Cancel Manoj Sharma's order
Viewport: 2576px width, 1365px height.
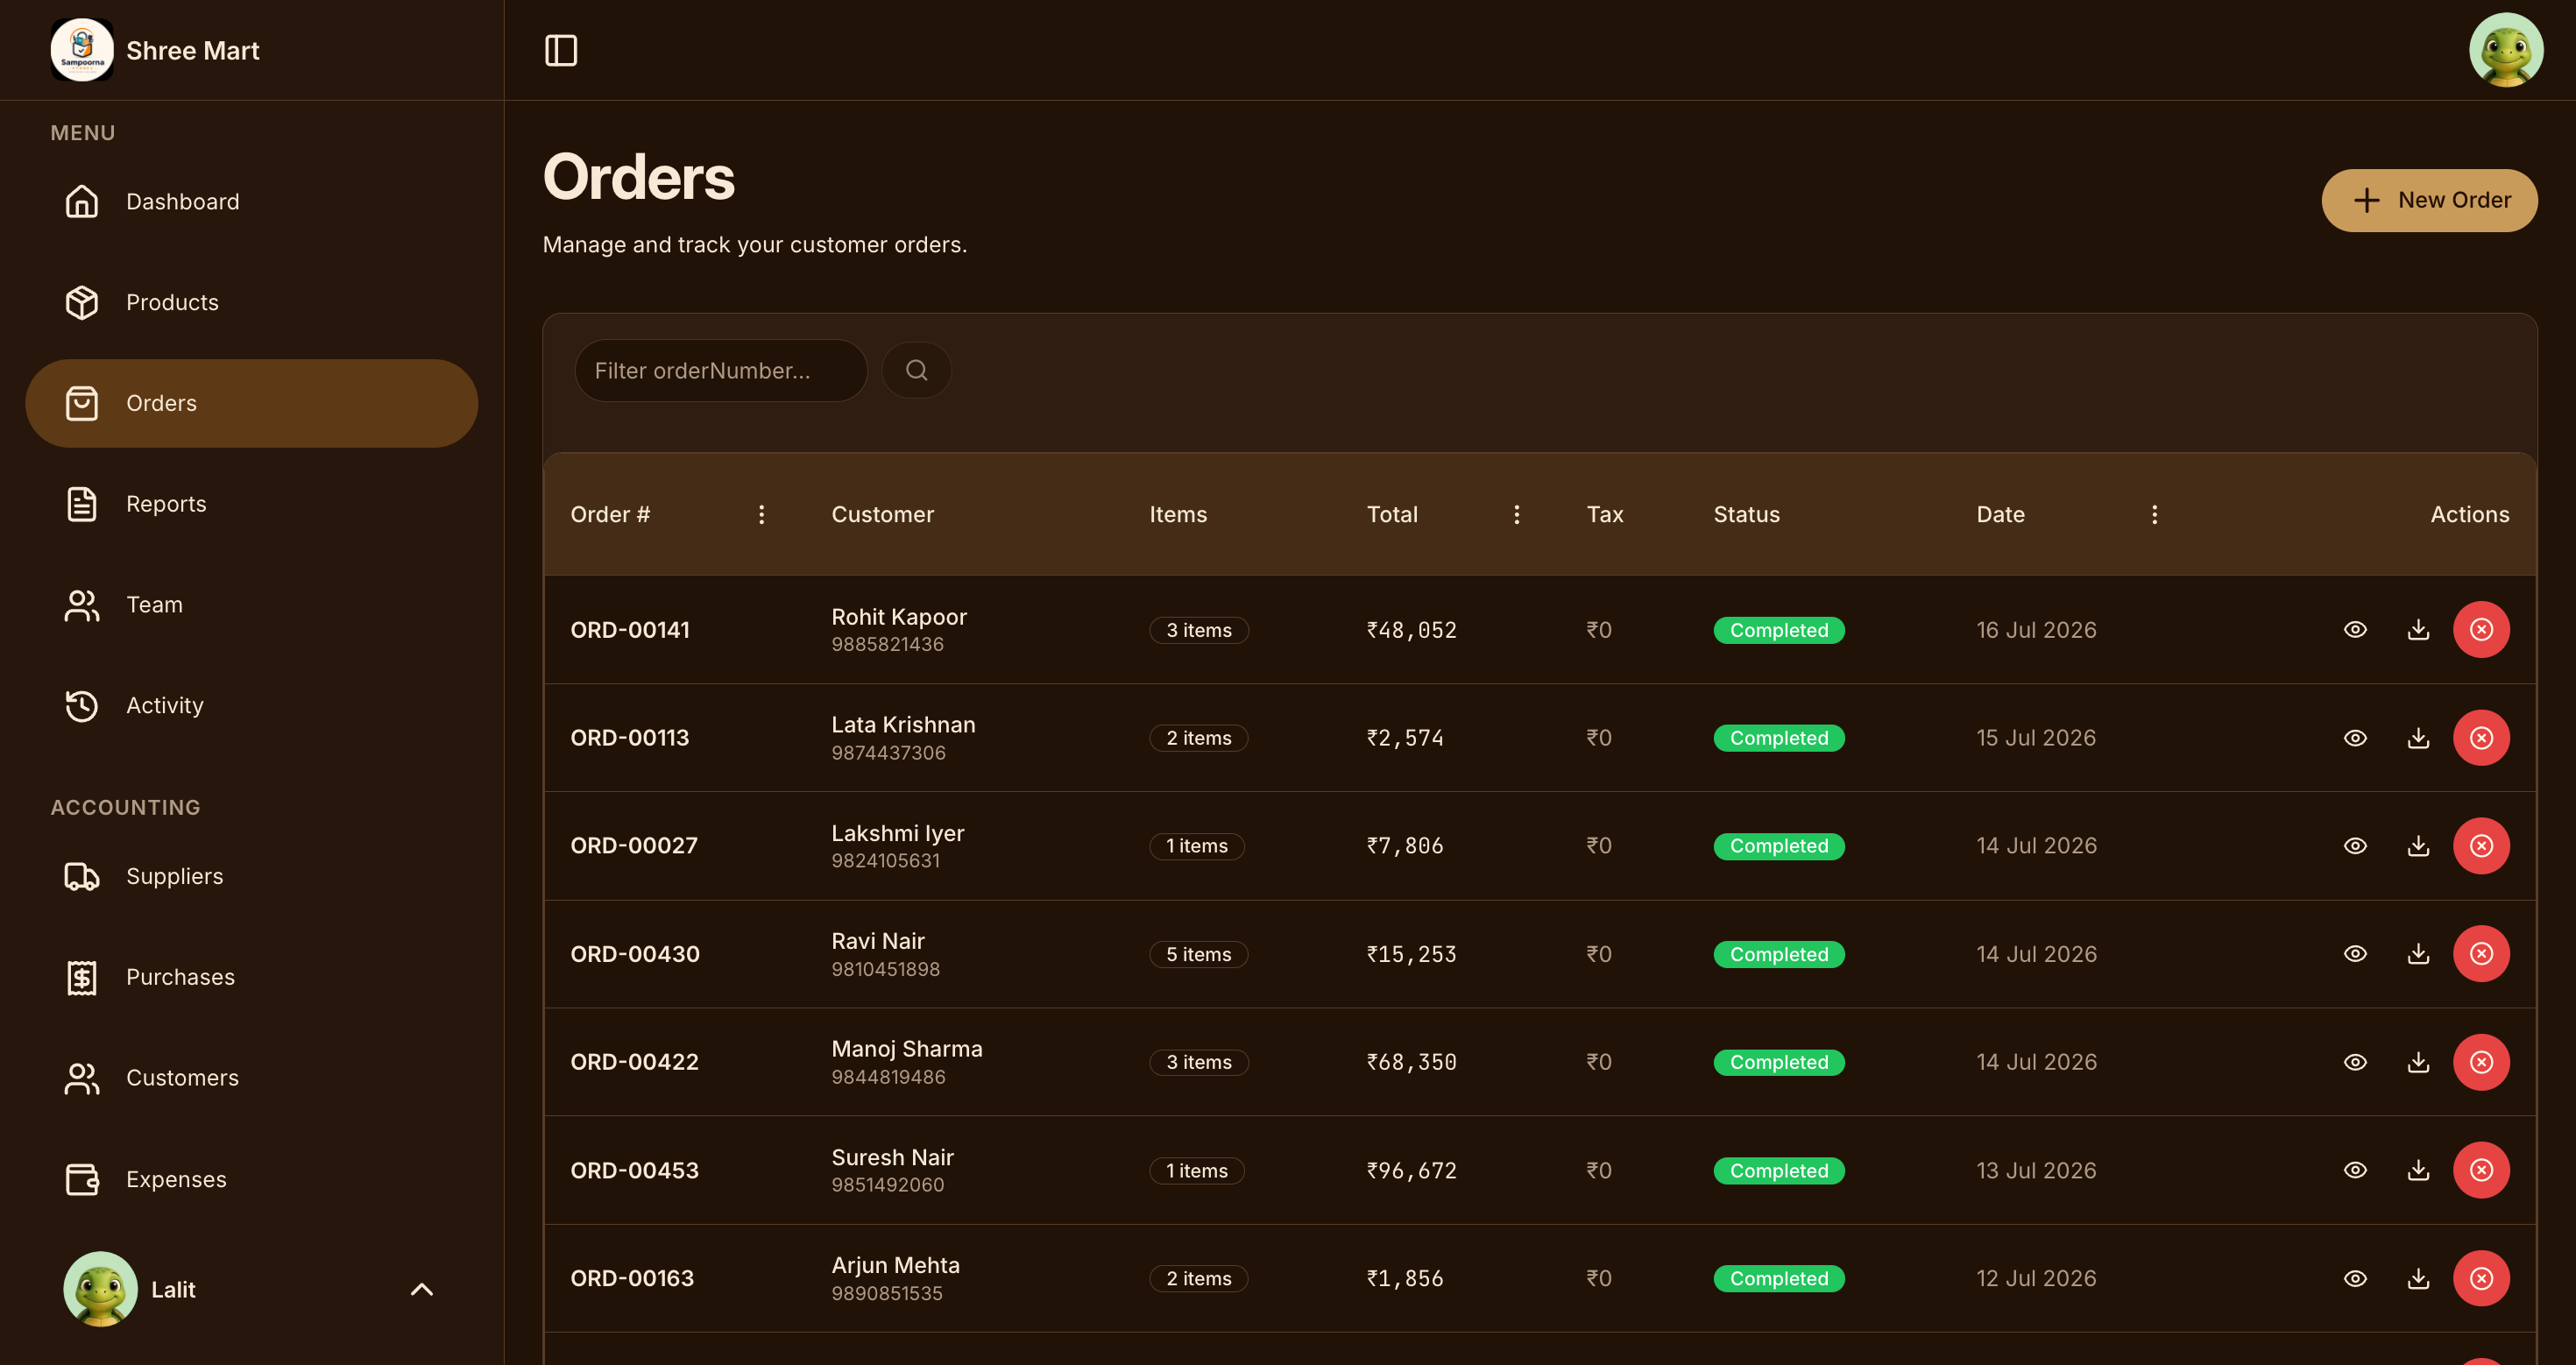(2481, 1062)
